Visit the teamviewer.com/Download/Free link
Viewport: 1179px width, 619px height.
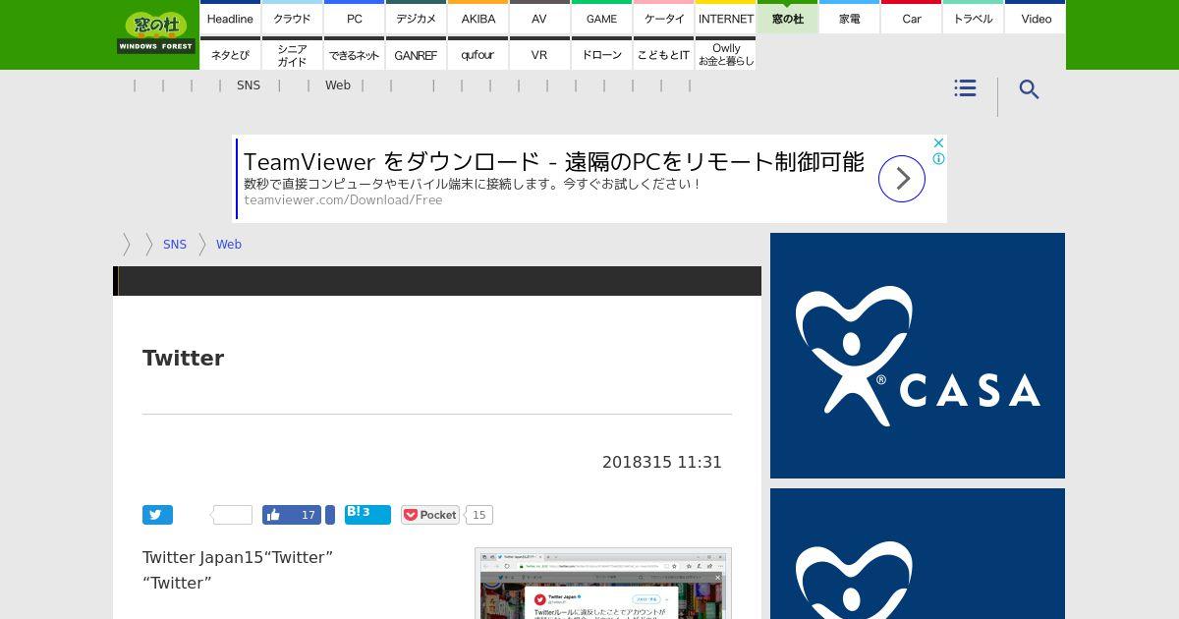coord(343,200)
